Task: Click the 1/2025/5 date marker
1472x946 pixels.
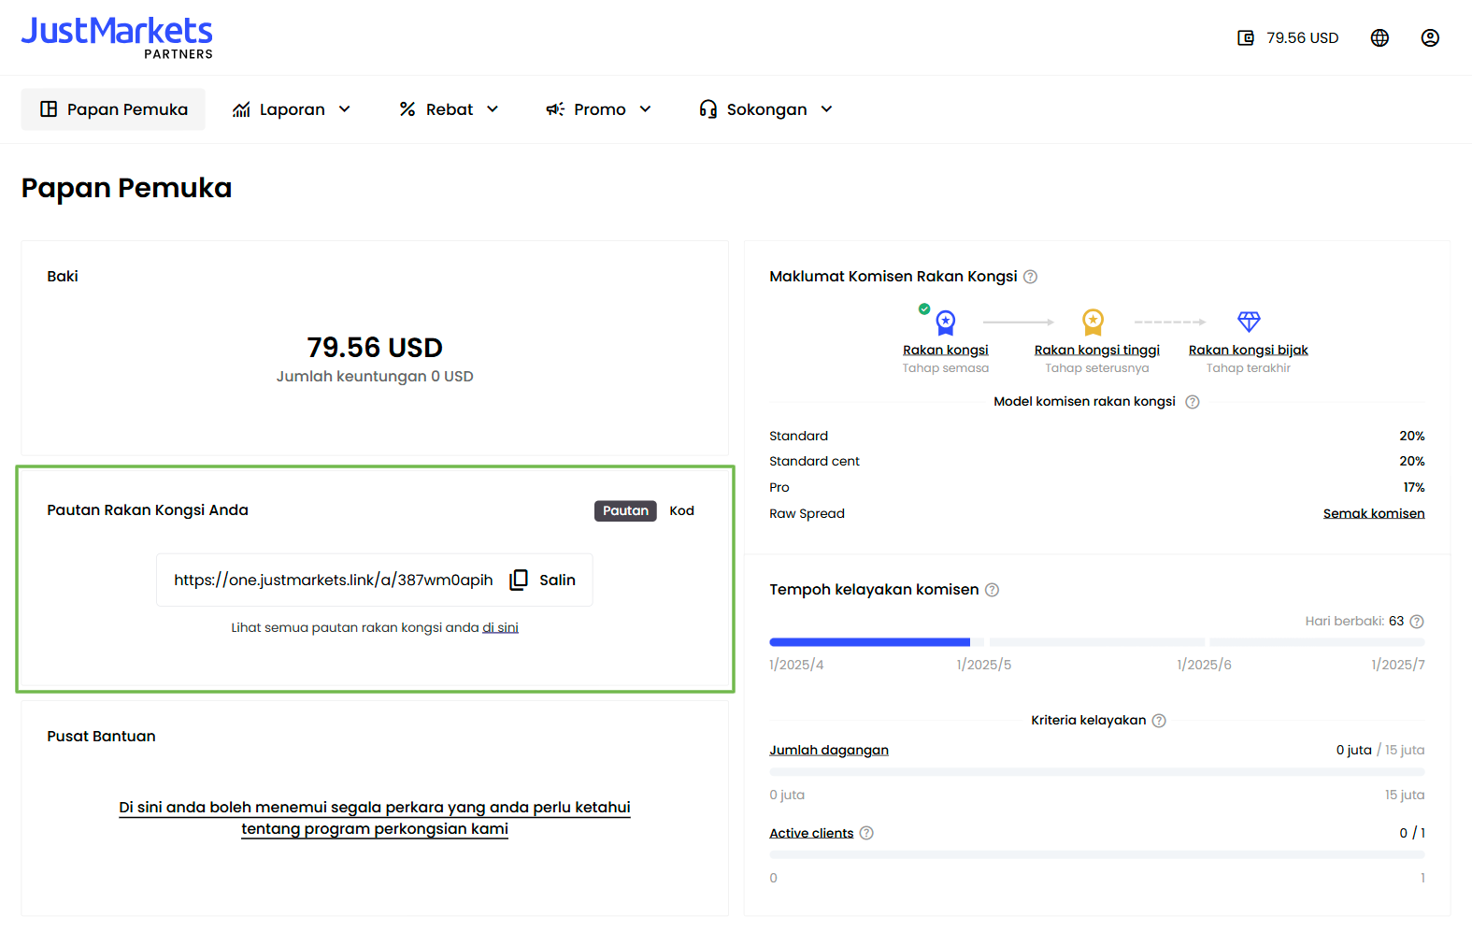Action: point(983,665)
